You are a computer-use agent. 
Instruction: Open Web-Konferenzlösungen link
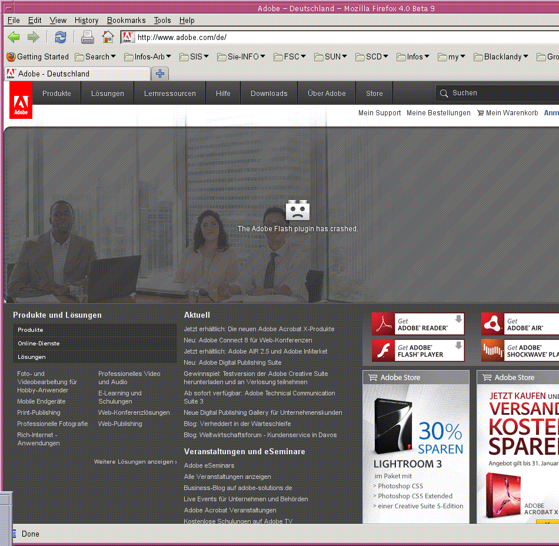pyautogui.click(x=134, y=412)
